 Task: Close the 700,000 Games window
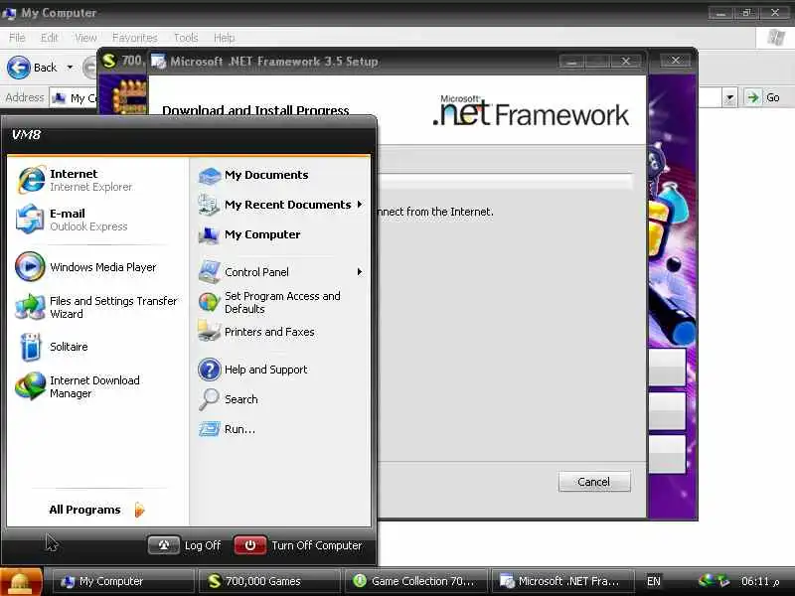[676, 61]
